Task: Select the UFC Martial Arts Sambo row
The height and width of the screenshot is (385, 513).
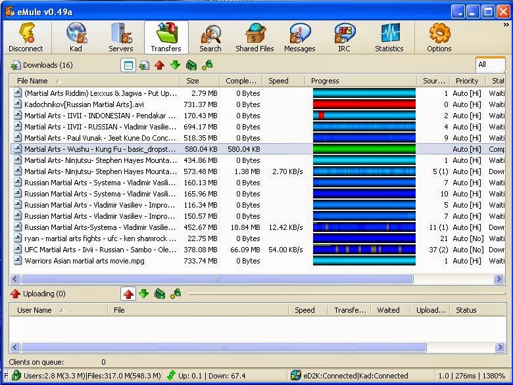Action: click(x=257, y=250)
